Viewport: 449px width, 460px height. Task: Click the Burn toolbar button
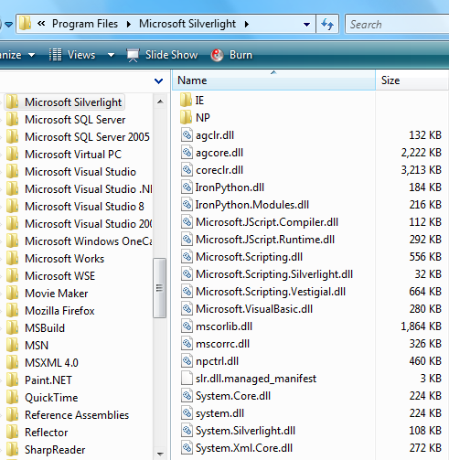tap(231, 55)
